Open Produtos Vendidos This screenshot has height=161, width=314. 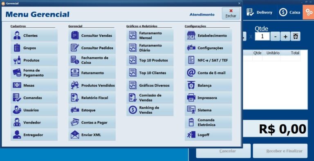(x=92, y=85)
